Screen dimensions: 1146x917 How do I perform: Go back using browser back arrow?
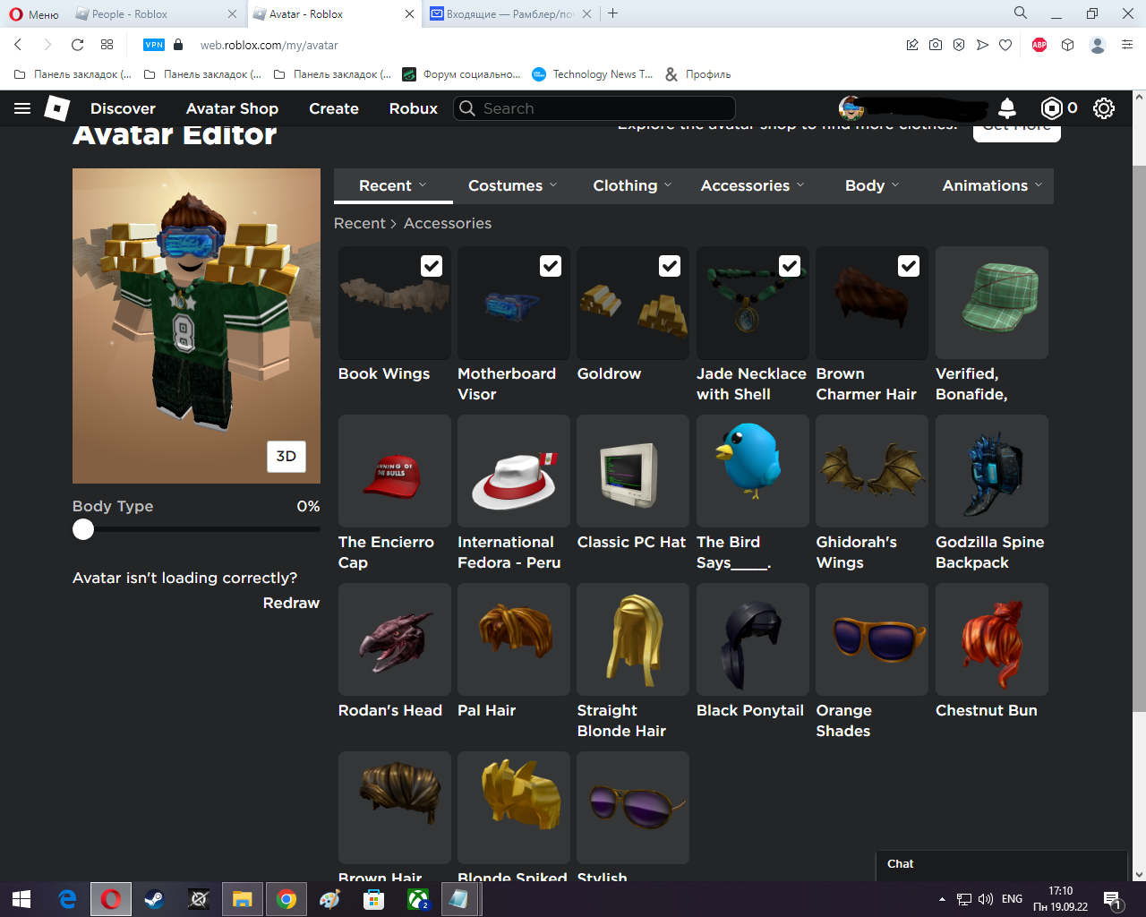[18, 45]
